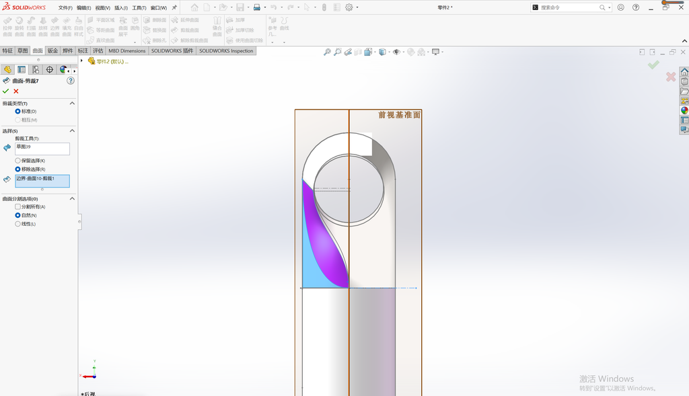Click the Zoom to Fit magnifier icon
The height and width of the screenshot is (396, 689).
coord(327,52)
